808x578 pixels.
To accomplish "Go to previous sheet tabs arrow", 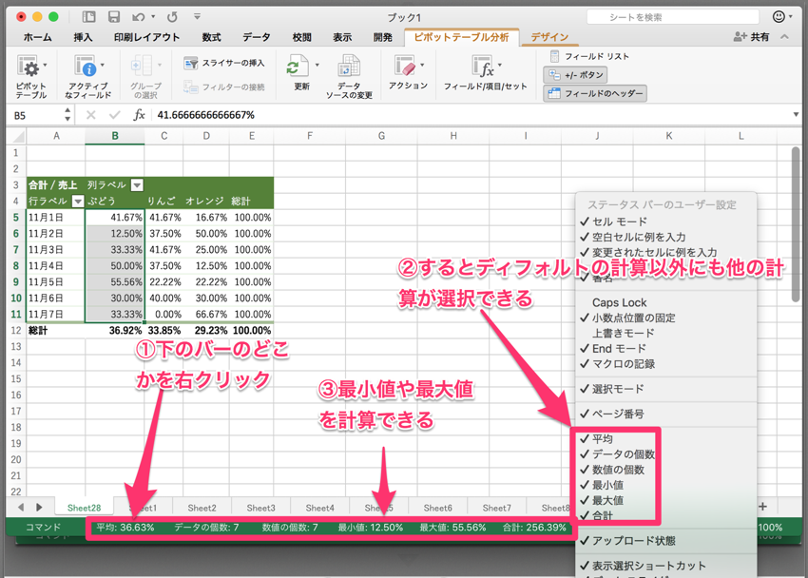I will [21, 508].
